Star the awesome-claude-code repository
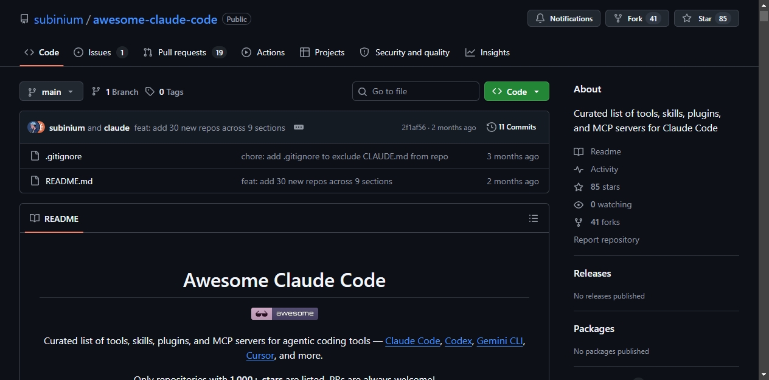769x380 pixels. pyautogui.click(x=706, y=18)
